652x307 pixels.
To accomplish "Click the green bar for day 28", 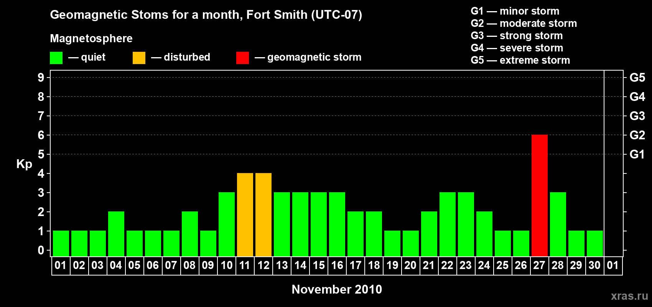I will tap(558, 224).
